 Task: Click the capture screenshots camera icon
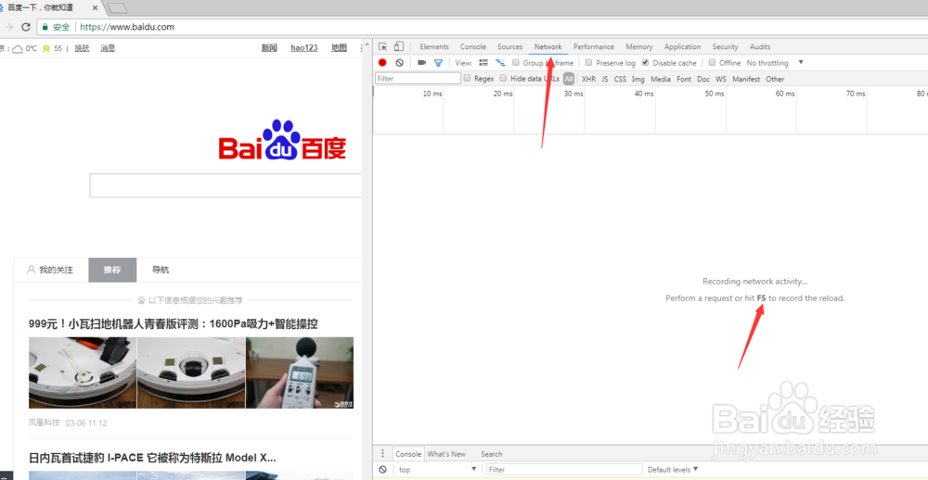click(421, 63)
